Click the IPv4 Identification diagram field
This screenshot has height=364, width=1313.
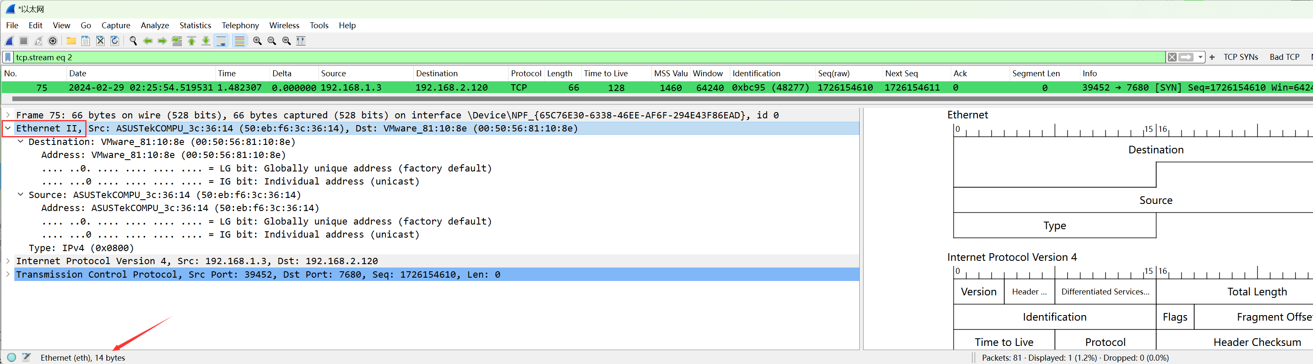tap(1055, 317)
